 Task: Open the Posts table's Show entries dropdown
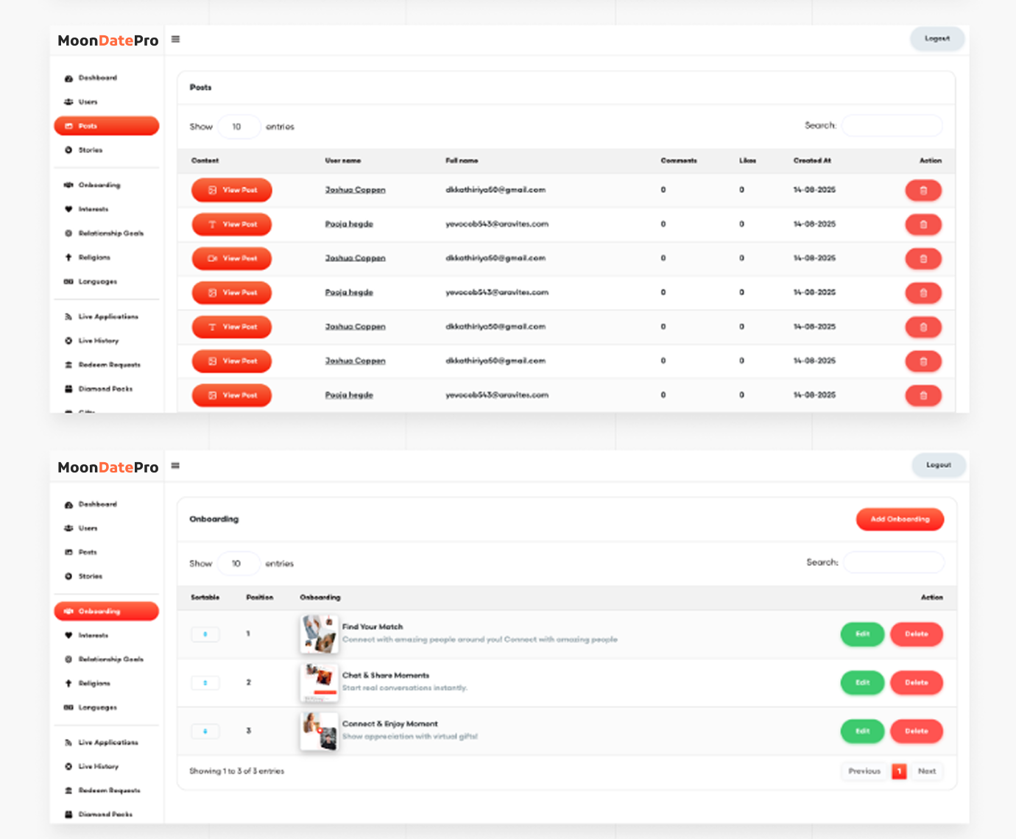click(239, 127)
